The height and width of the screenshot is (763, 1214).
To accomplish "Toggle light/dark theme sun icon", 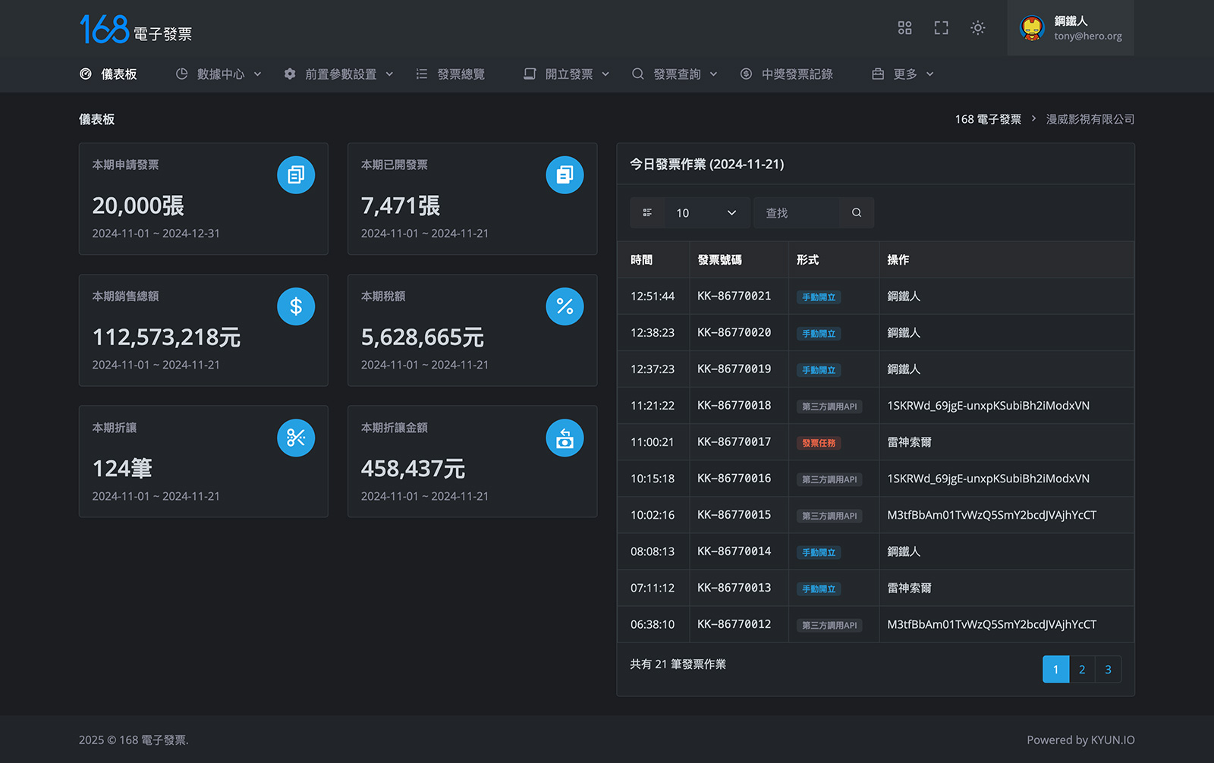I will pyautogui.click(x=977, y=28).
